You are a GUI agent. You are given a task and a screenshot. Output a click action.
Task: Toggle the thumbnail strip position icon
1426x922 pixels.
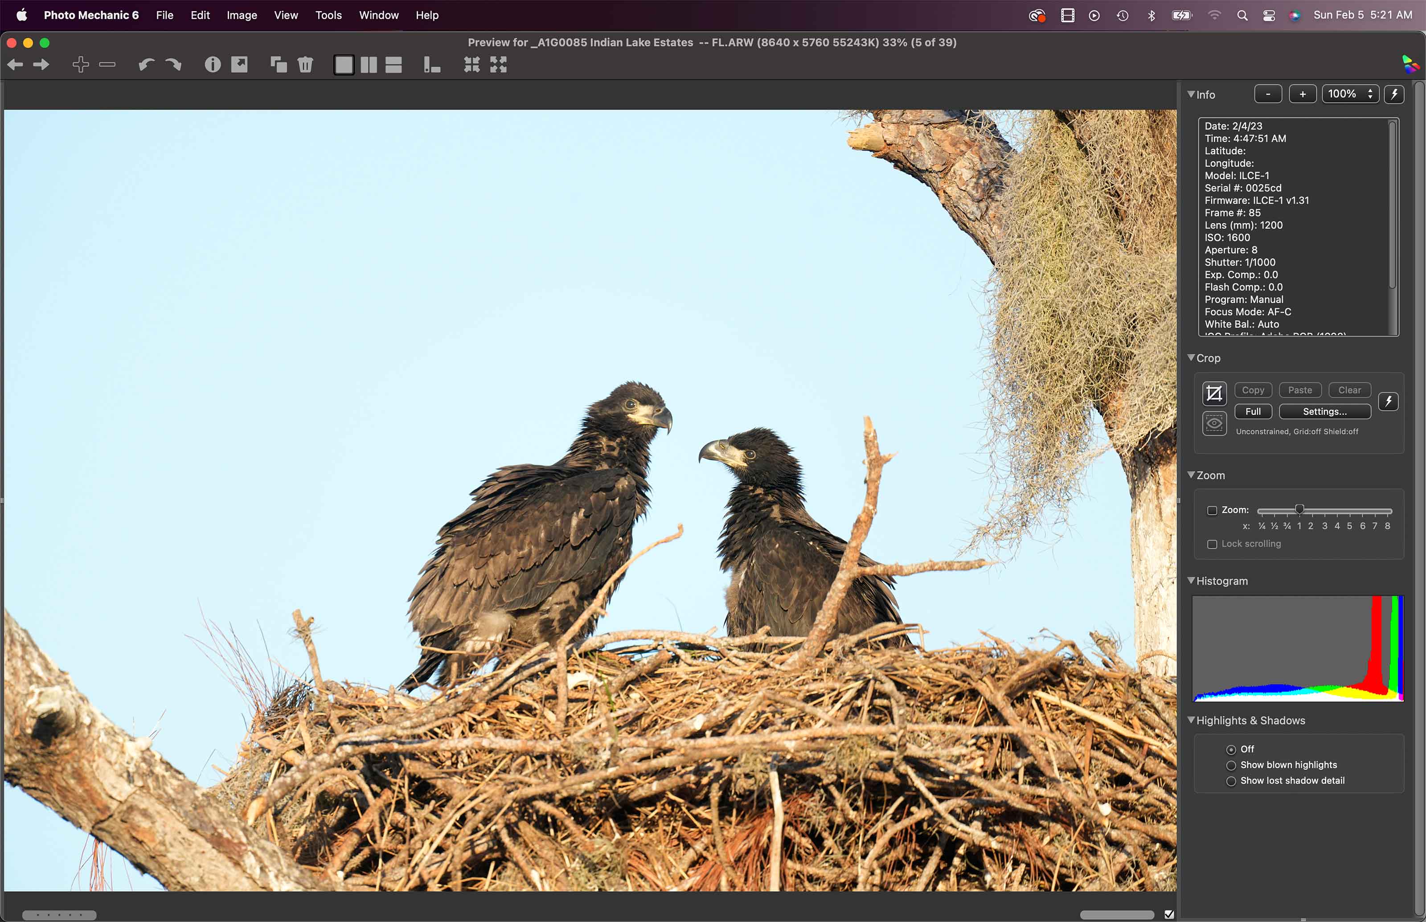tap(432, 65)
